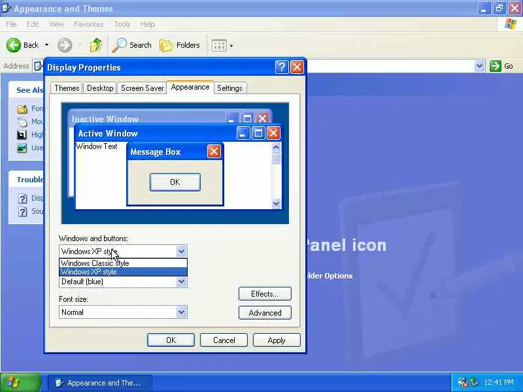This screenshot has height=392, width=523.
Task: Confirm with the dialog OK button
Action: [x=171, y=340]
